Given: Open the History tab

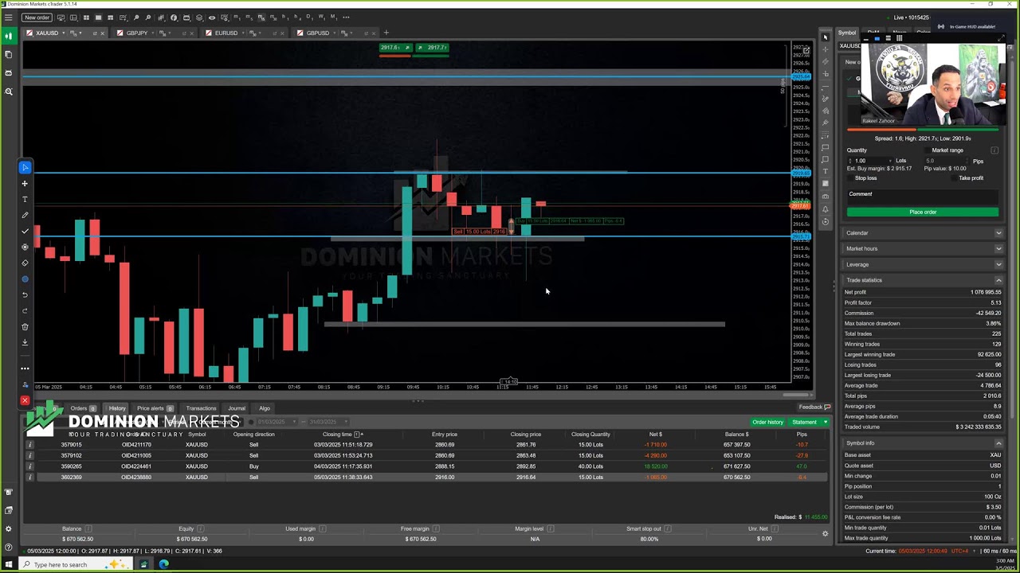Looking at the screenshot, I should click(x=117, y=408).
